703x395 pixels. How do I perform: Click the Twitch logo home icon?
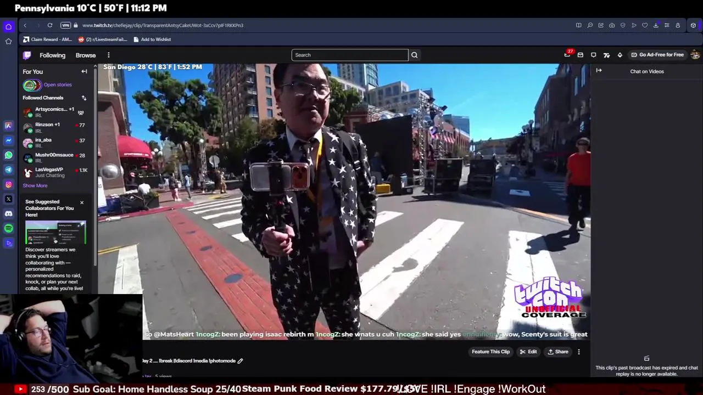(27, 55)
